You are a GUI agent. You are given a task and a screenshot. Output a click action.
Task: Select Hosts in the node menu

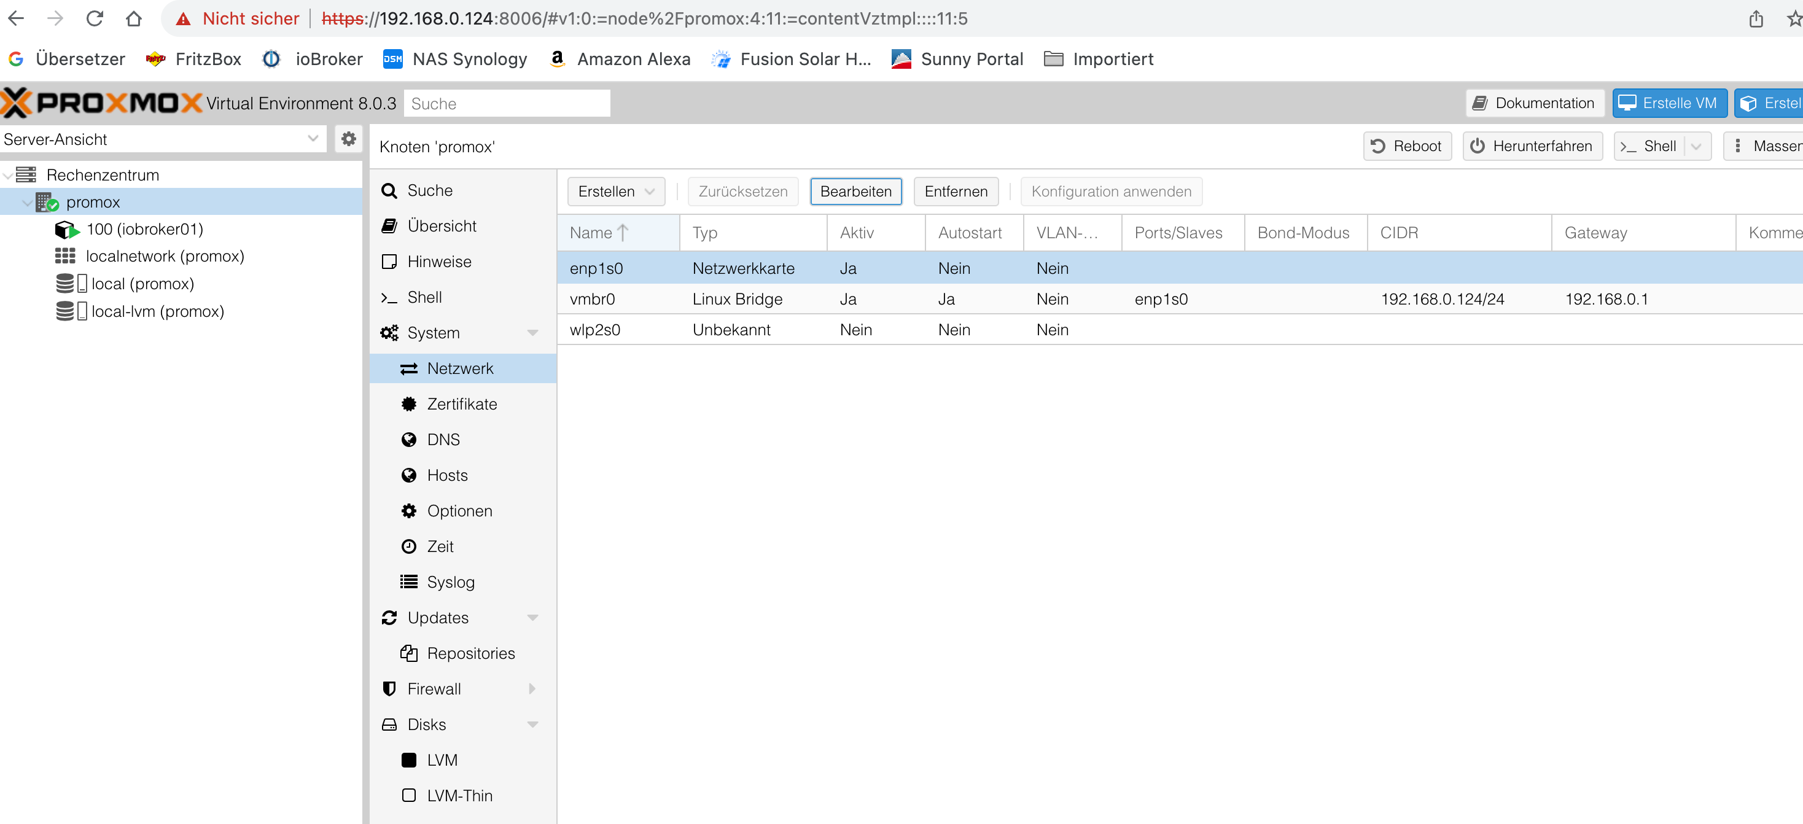(447, 475)
